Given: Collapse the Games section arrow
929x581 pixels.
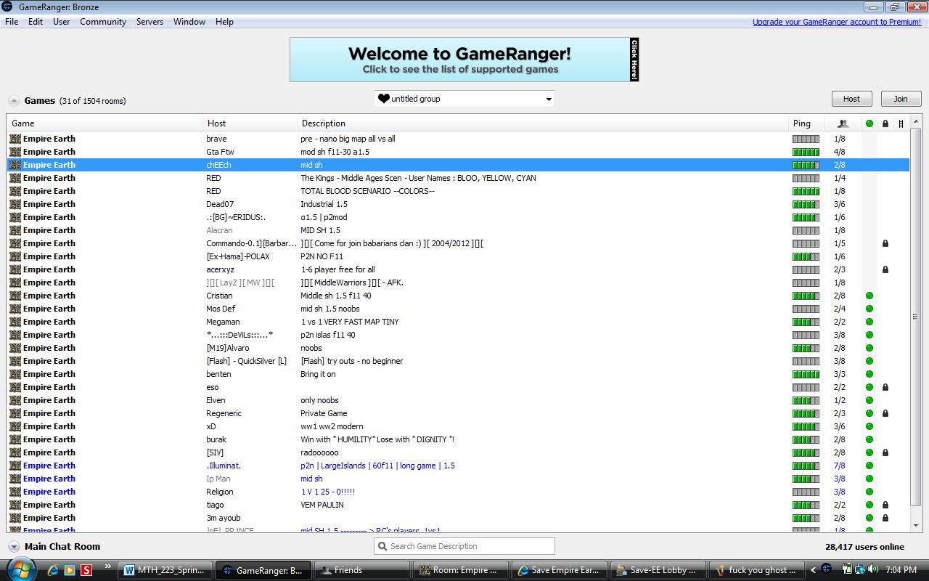Looking at the screenshot, I should 14,101.
